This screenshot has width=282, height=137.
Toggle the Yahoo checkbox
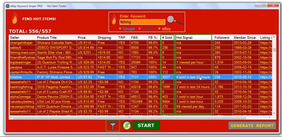tap(140, 28)
